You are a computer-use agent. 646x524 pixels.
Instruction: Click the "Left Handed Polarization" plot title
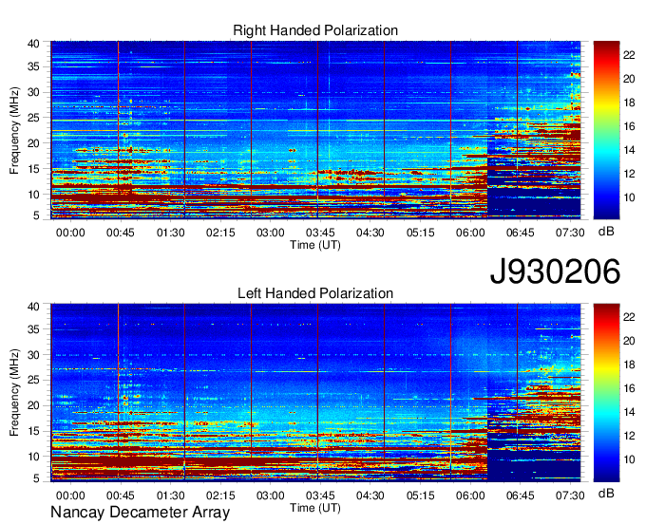[315, 293]
